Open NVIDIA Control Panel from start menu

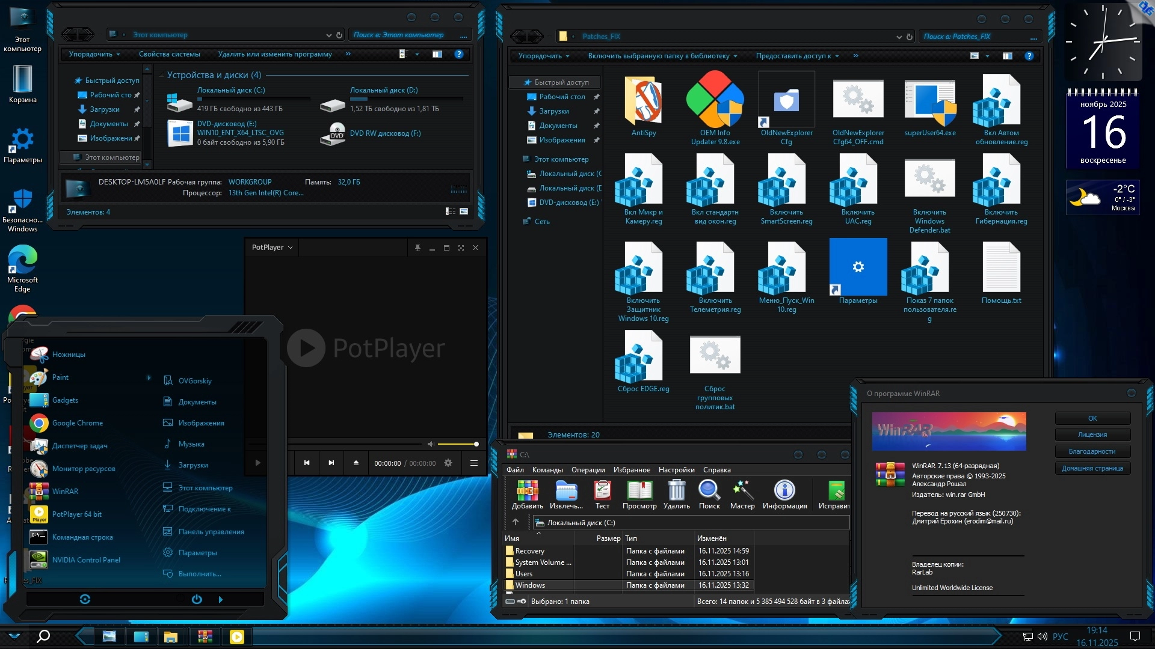(x=86, y=559)
